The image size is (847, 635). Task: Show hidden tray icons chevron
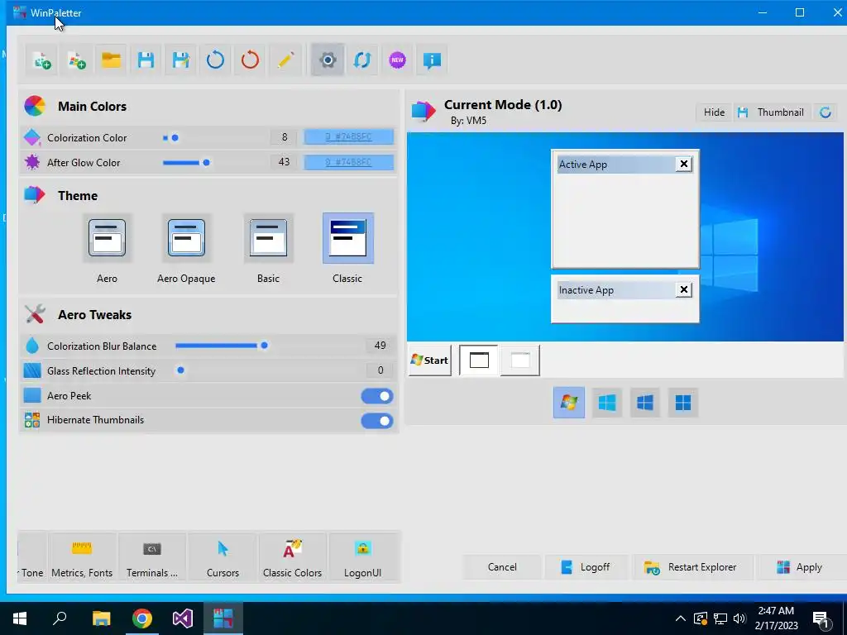tap(681, 618)
